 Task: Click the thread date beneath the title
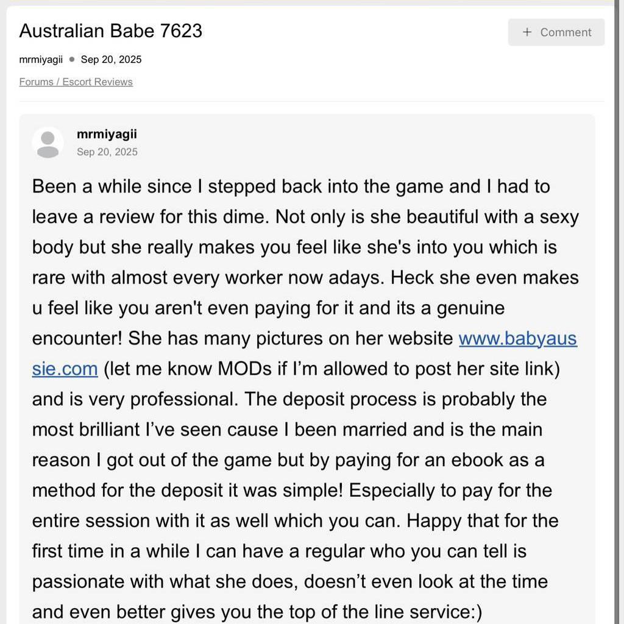pyautogui.click(x=111, y=60)
